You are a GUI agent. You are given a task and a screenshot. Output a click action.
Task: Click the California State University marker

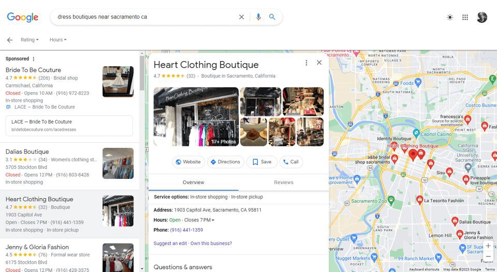tap(468, 167)
